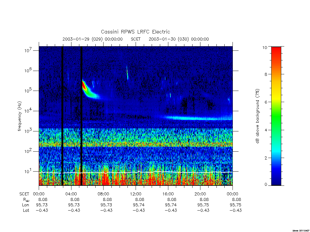Image resolution: width=310 pixels, height=232 pixels.
Task: Click the colorbar tick label 0
Action: pos(266,185)
